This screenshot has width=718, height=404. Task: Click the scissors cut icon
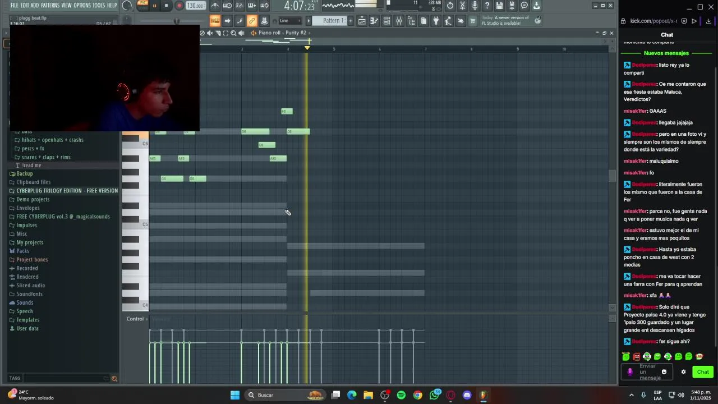(463, 6)
